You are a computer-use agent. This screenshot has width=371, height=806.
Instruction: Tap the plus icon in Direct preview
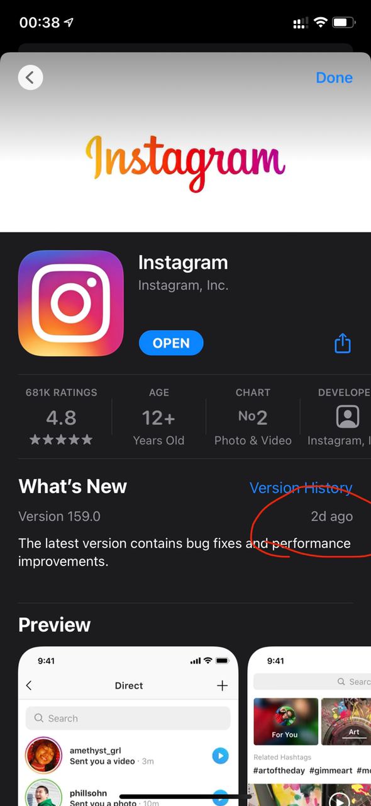[x=222, y=686]
